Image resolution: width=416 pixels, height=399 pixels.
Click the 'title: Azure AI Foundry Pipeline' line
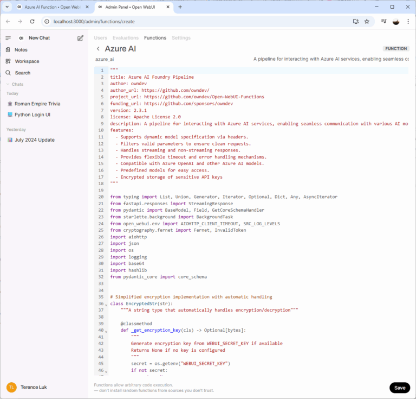click(x=152, y=77)
